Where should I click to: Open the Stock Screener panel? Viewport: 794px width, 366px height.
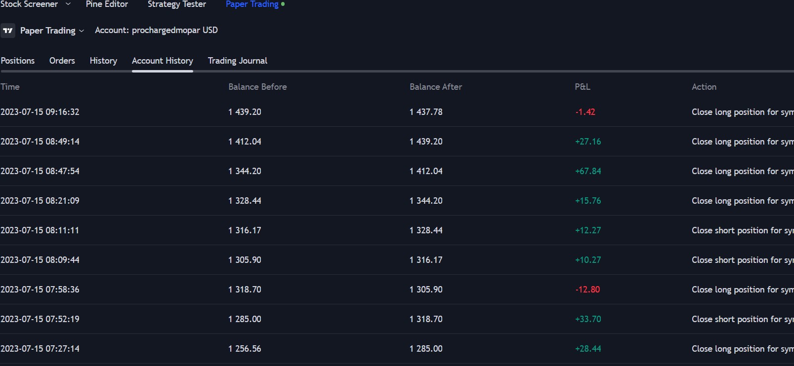(29, 4)
